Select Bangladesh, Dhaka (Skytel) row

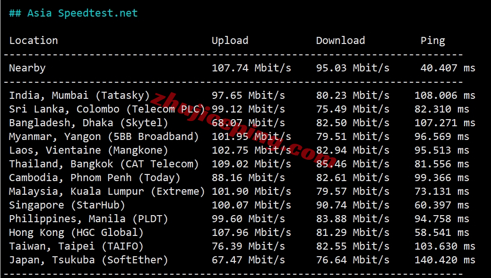point(242,122)
